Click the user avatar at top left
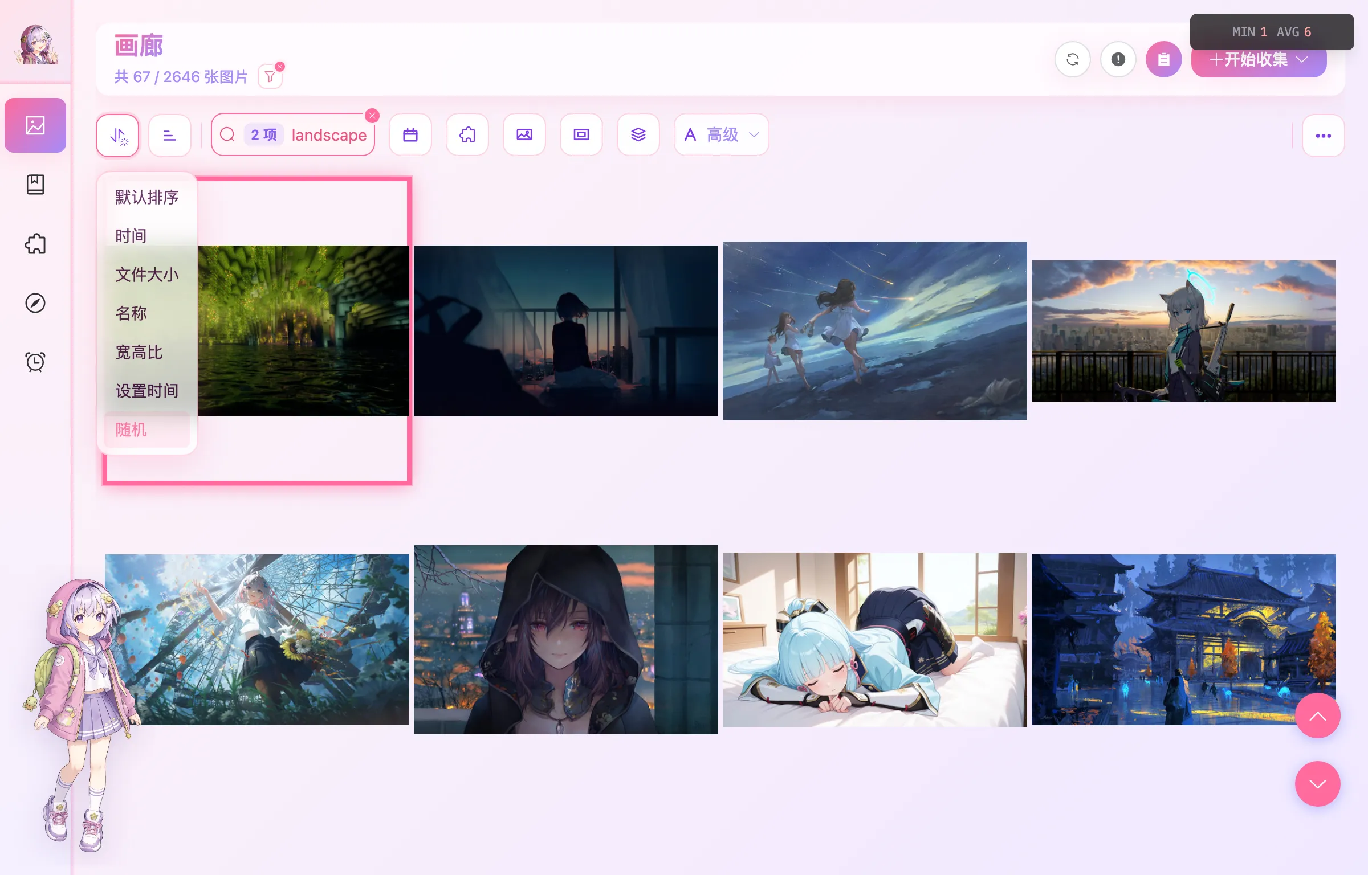 [35, 44]
